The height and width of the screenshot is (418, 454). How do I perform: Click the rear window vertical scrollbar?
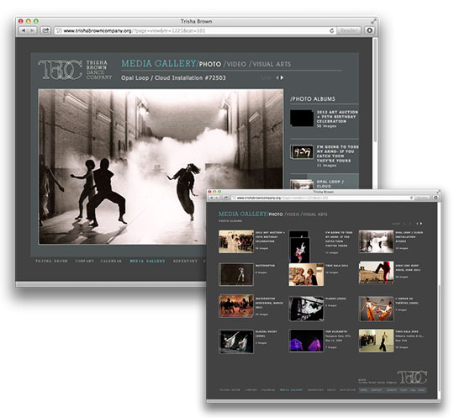(x=374, y=90)
